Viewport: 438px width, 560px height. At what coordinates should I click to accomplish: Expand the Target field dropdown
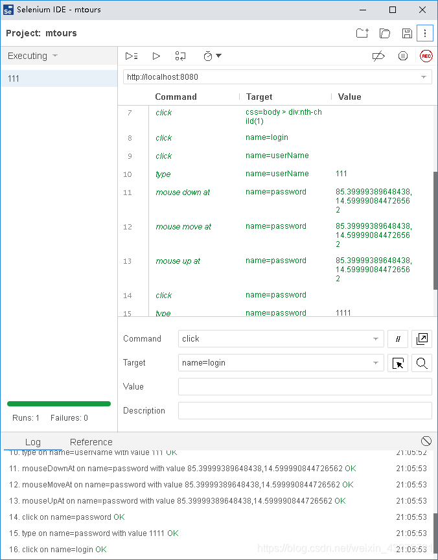376,363
